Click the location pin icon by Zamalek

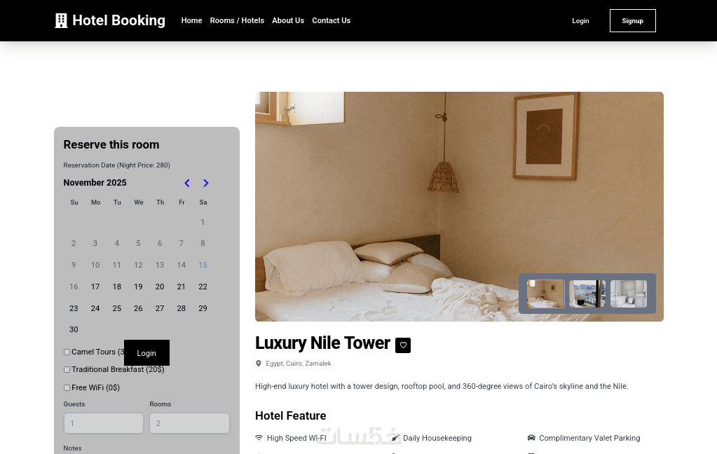coord(259,364)
